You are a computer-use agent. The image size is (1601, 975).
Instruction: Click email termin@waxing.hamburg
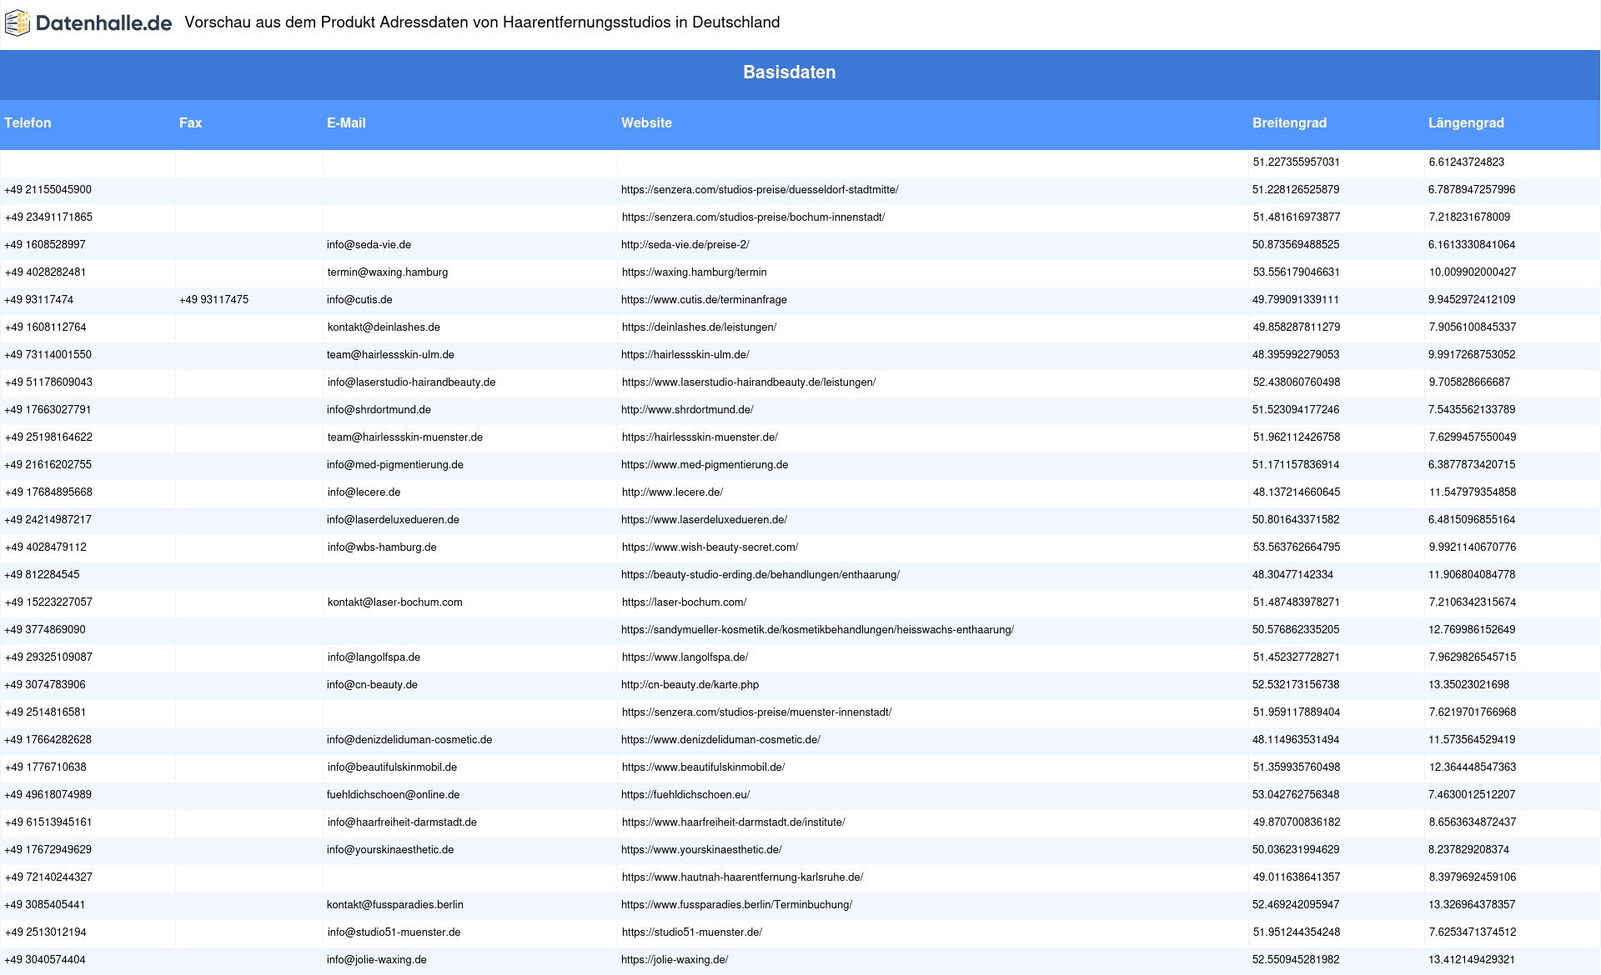point(387,272)
